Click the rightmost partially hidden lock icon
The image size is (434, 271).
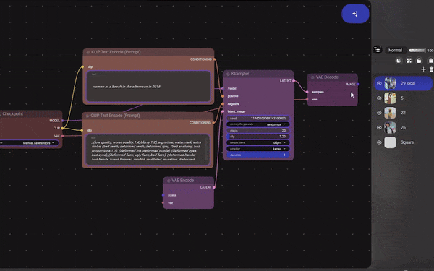[x=430, y=61]
